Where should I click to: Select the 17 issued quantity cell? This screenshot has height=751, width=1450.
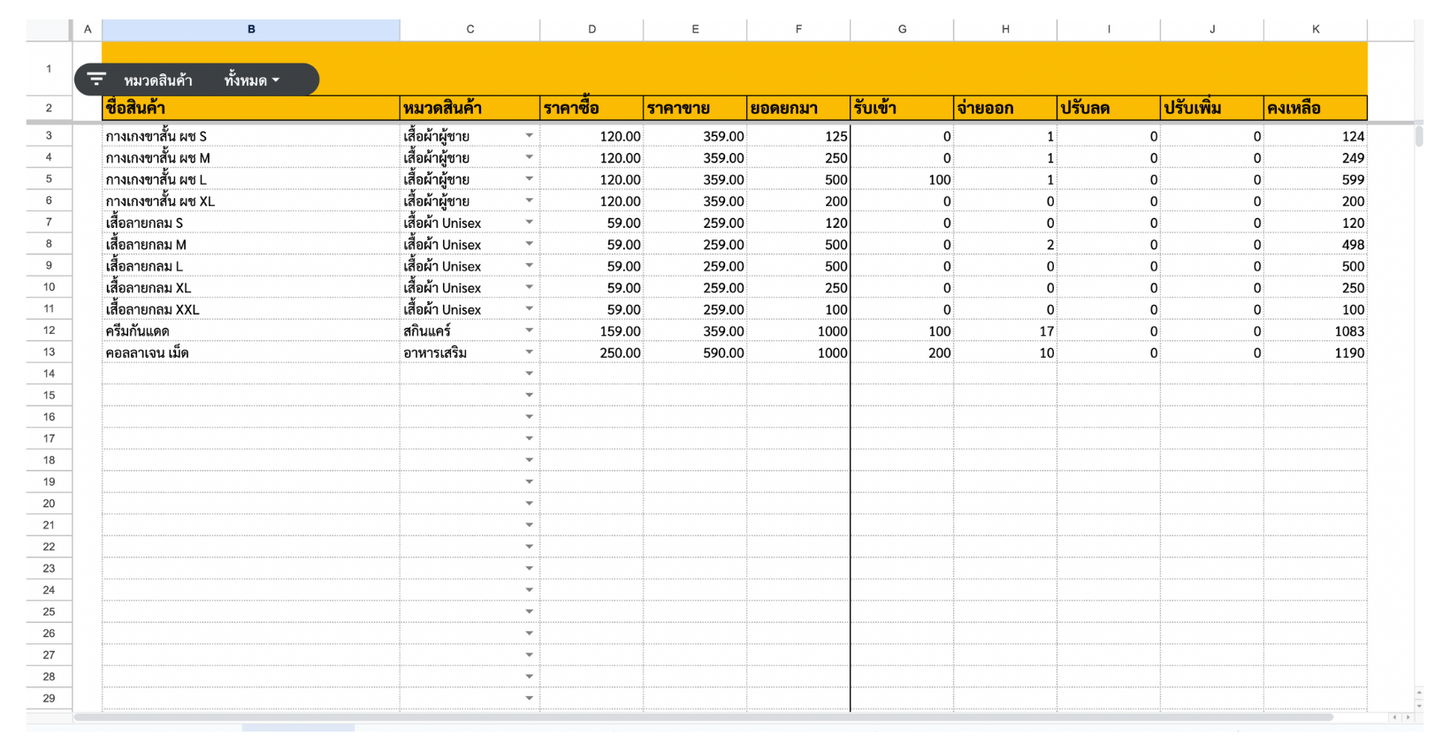(x=1005, y=330)
